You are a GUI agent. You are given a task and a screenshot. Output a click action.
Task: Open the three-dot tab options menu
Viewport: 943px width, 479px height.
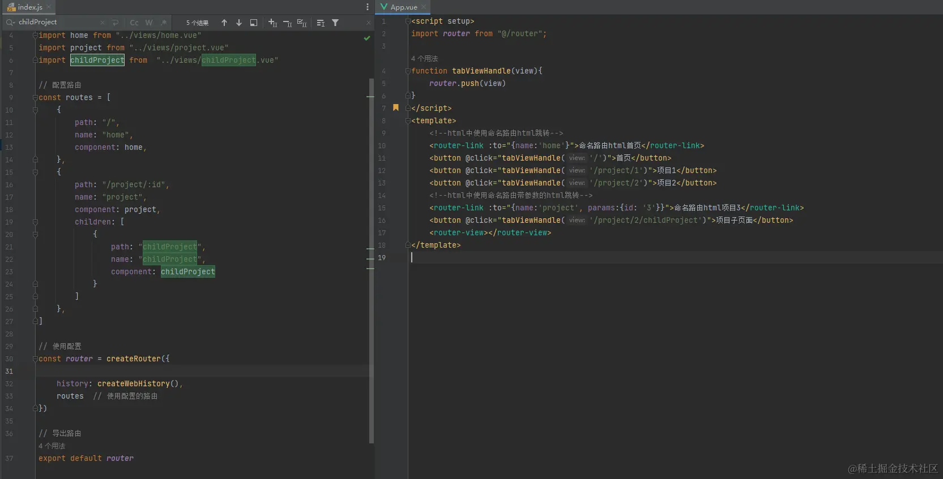[368, 7]
